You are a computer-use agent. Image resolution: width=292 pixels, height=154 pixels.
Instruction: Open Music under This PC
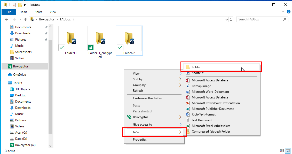19,114
